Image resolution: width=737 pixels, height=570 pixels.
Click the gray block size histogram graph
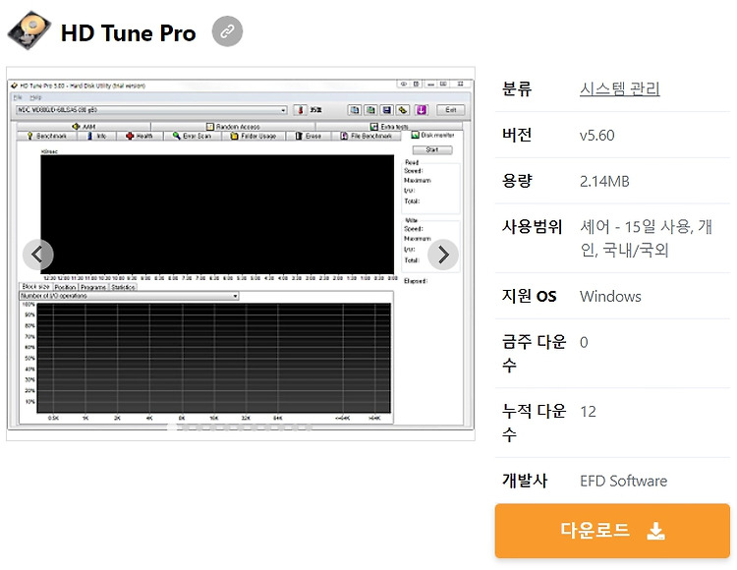(213, 358)
